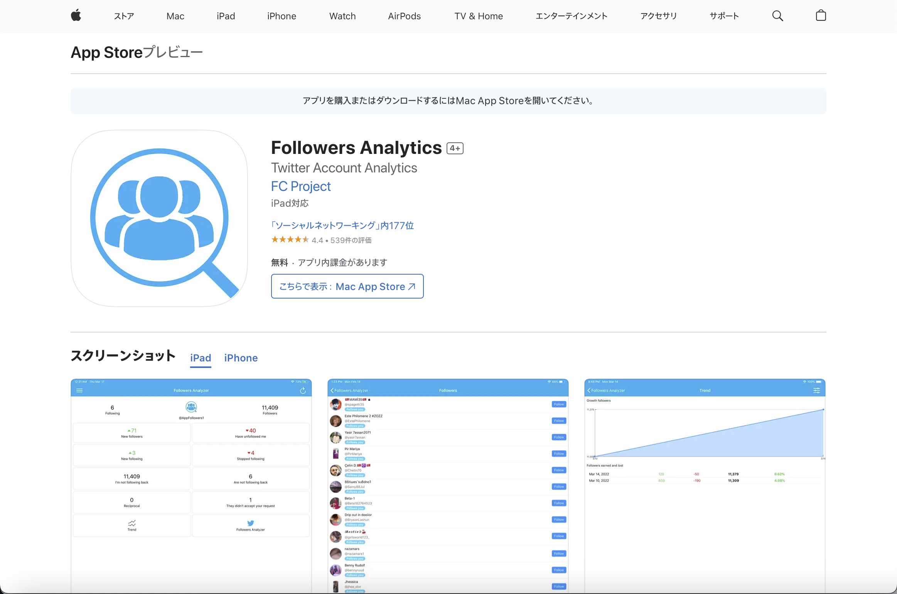The image size is (897, 594).
Task: Open the ソーシャルネットワーキング ranking link
Action: (342, 225)
